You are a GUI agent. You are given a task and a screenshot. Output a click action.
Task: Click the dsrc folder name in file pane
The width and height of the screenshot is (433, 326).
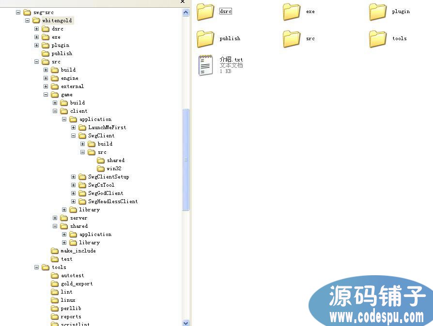pyautogui.click(x=226, y=11)
